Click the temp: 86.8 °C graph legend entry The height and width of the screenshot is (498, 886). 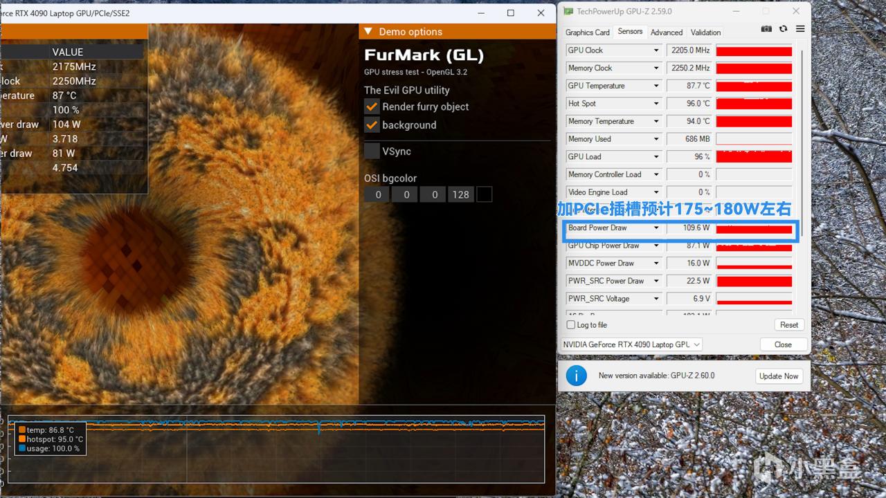(46, 430)
